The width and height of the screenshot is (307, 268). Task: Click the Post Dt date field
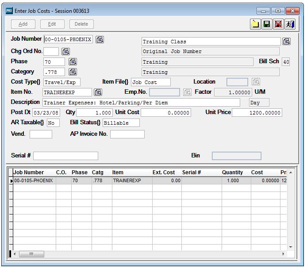[x=46, y=113]
